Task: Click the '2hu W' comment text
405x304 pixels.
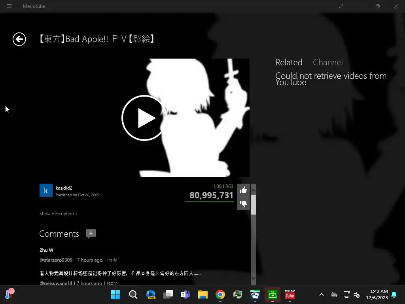Action: tap(47, 250)
